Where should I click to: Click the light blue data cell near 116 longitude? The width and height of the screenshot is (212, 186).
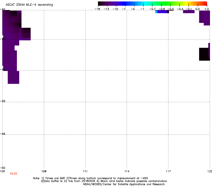point(156,12)
